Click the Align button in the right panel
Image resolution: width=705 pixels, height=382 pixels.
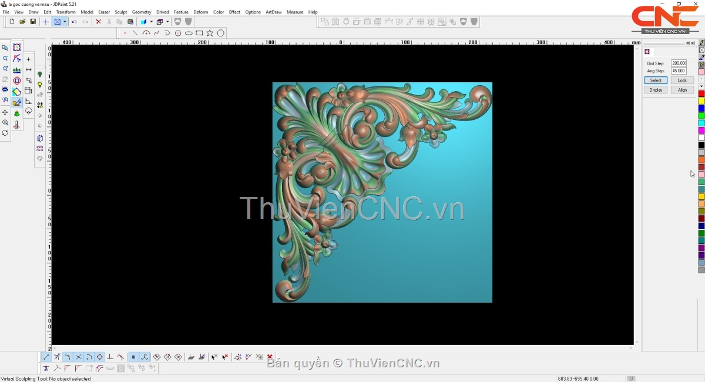click(x=682, y=90)
